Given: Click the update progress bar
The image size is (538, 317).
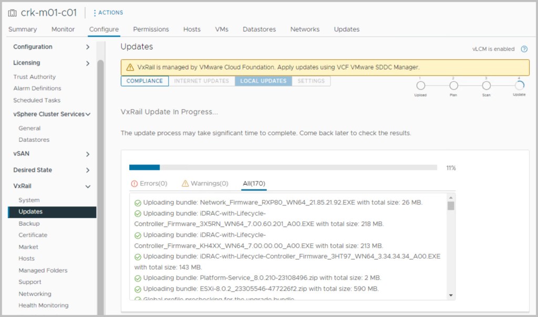Looking at the screenshot, I should (283, 167).
